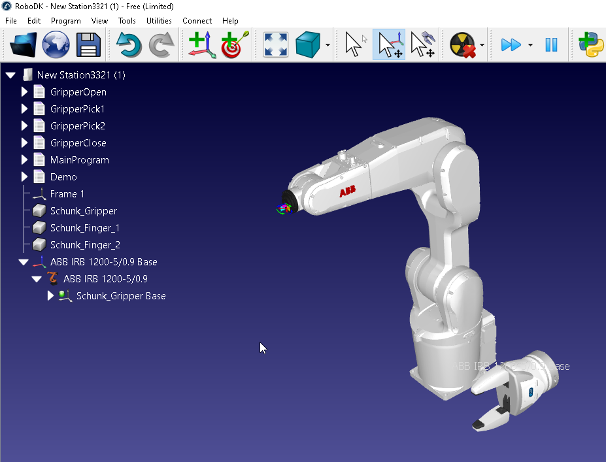The image size is (606, 462).
Task: Undo the last action
Action: [129, 45]
